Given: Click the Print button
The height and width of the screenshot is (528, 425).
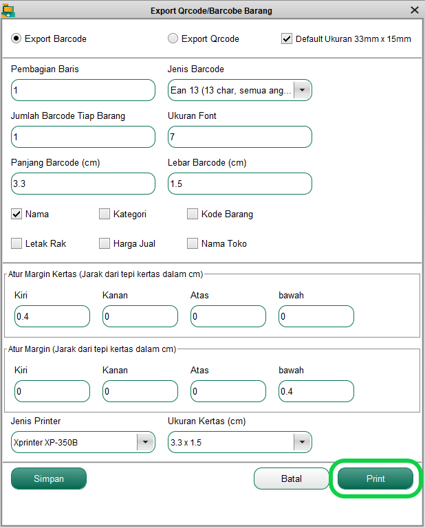Looking at the screenshot, I should (375, 478).
